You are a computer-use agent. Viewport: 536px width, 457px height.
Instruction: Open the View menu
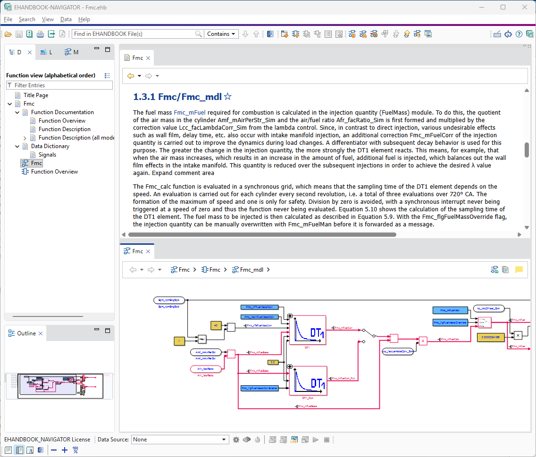point(48,19)
